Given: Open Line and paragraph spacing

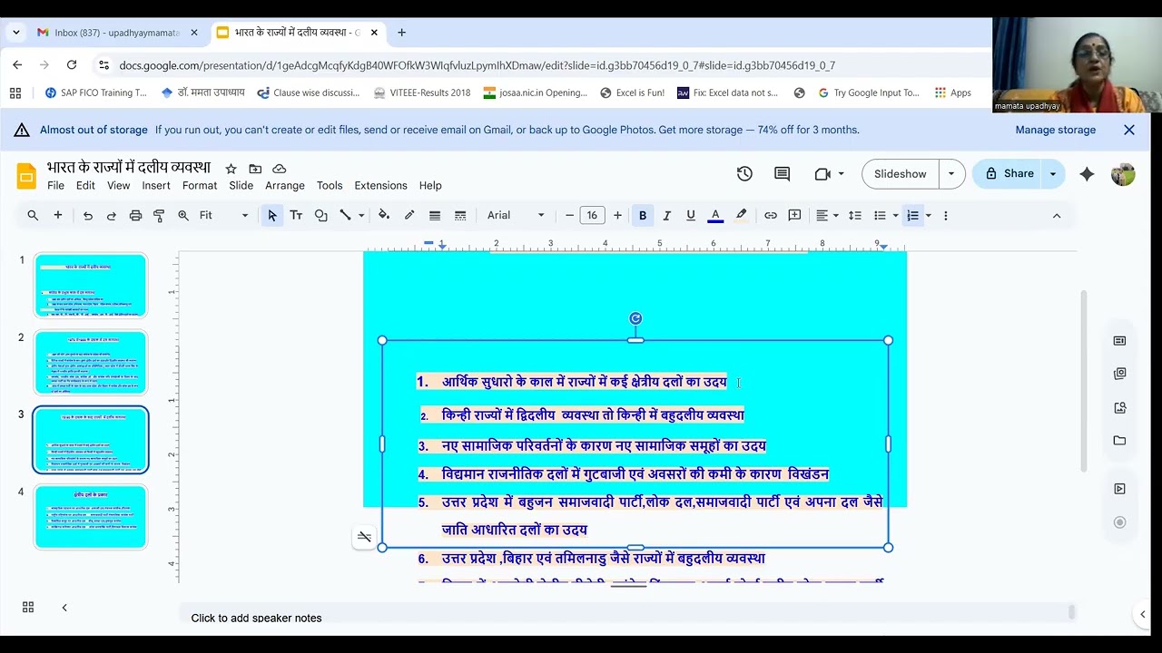Looking at the screenshot, I should tap(855, 215).
